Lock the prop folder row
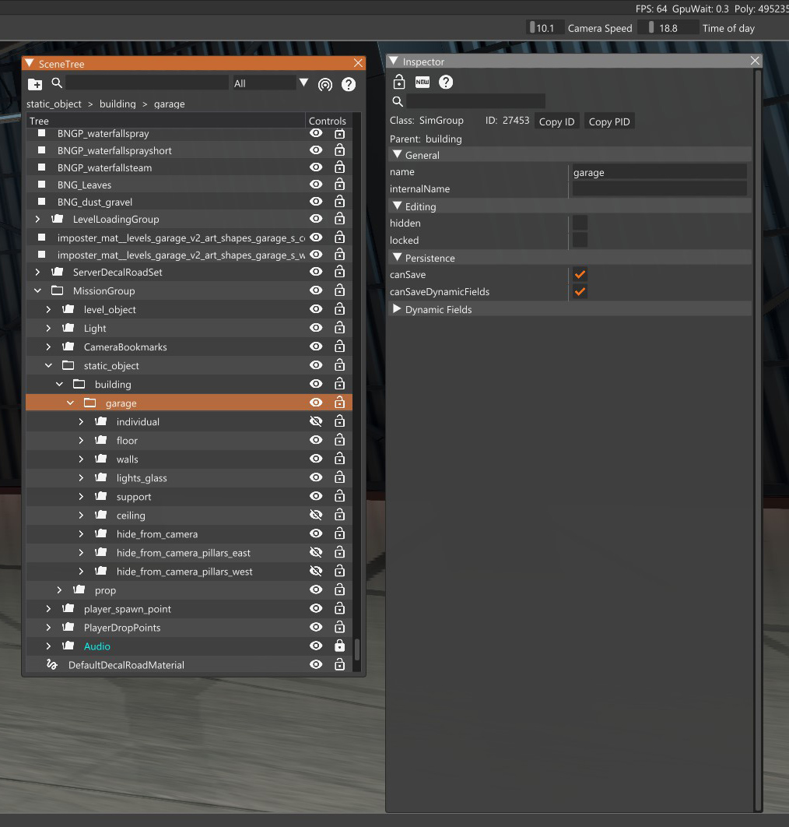The height and width of the screenshot is (827, 789). [x=339, y=589]
